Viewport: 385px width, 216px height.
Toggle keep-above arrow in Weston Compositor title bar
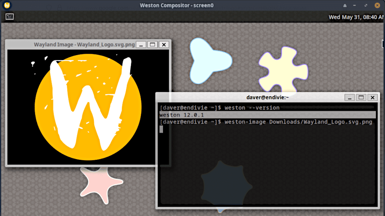(345, 5)
